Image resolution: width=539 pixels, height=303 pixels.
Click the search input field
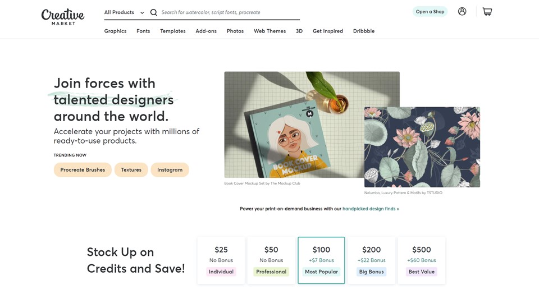point(227,12)
